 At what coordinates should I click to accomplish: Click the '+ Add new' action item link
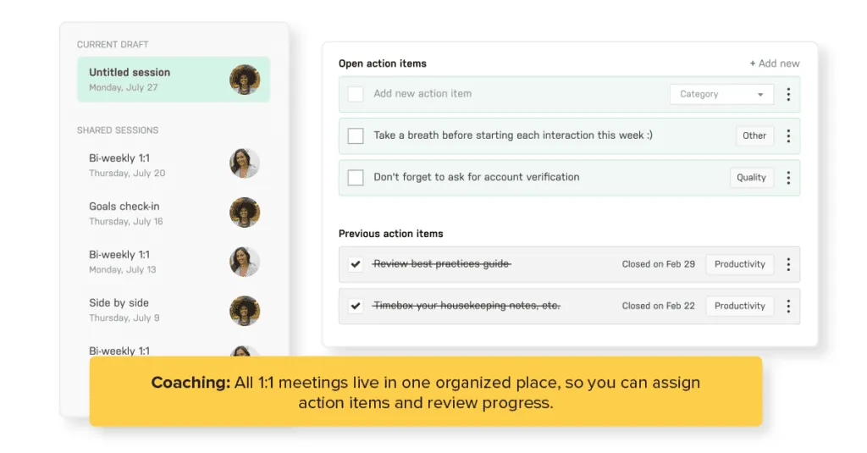[x=774, y=64]
